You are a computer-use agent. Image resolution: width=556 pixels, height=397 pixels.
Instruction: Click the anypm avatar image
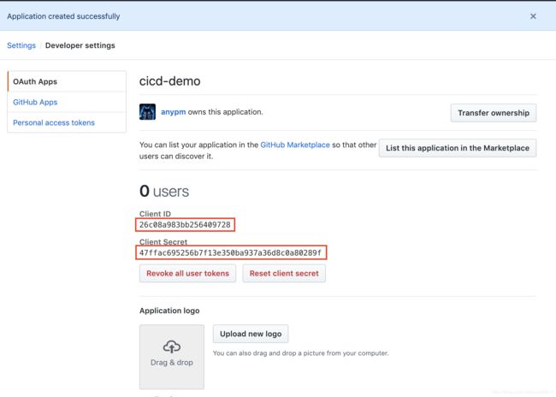pos(147,112)
